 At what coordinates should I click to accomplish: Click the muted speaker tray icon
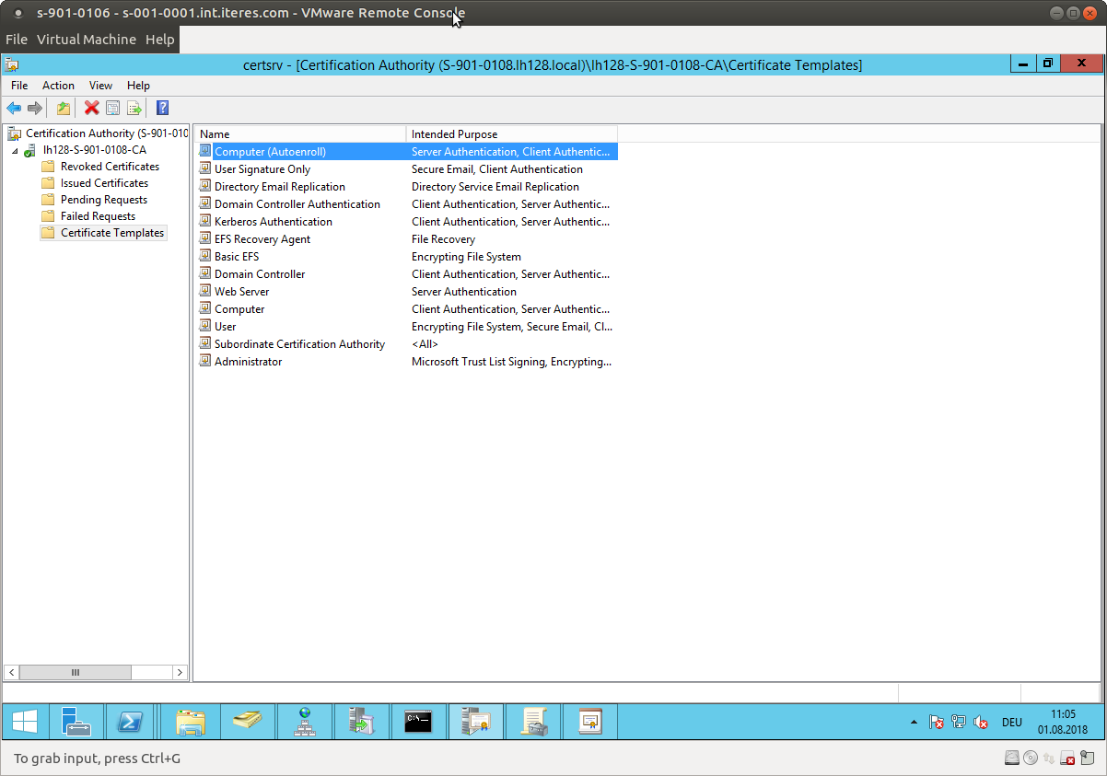pyautogui.click(x=981, y=723)
